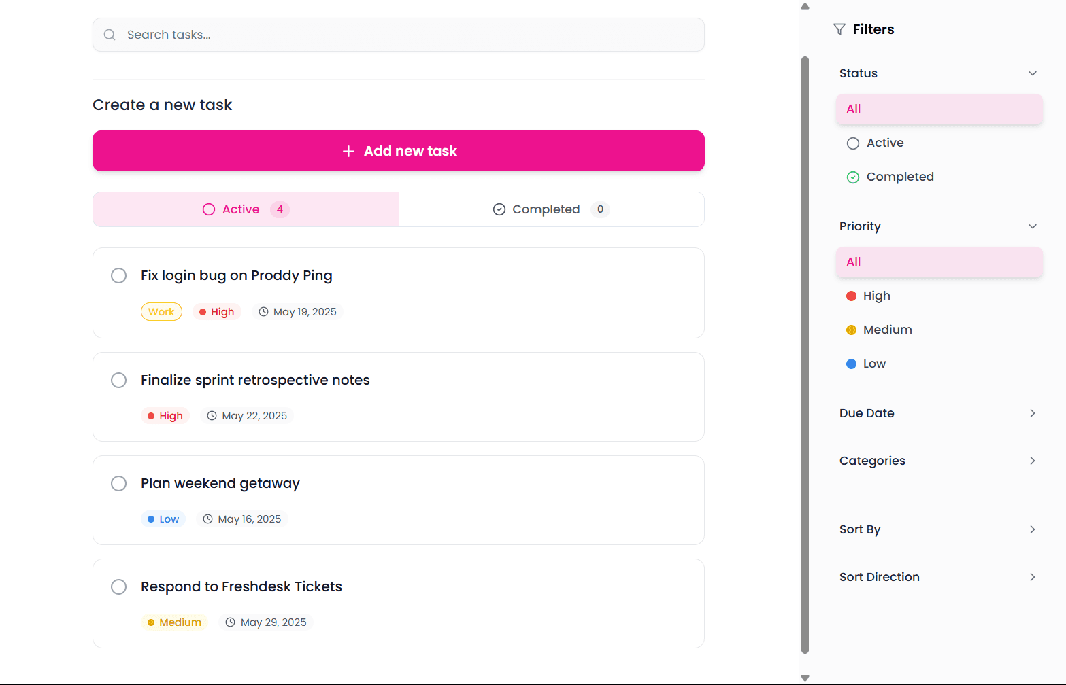Mark Fix login bug on Proddy Ping complete

pos(118,275)
